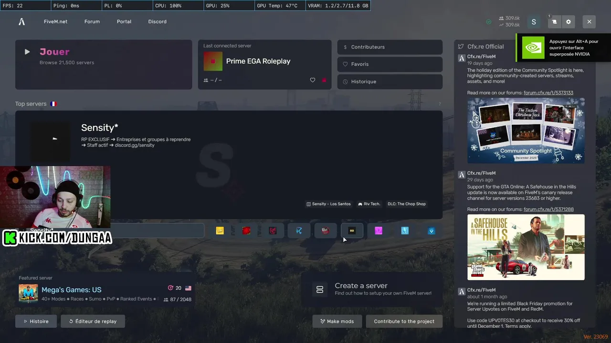Image resolution: width=611 pixels, height=343 pixels.
Task: Click the DLC: The Chop Shop tag
Action: 407,204
